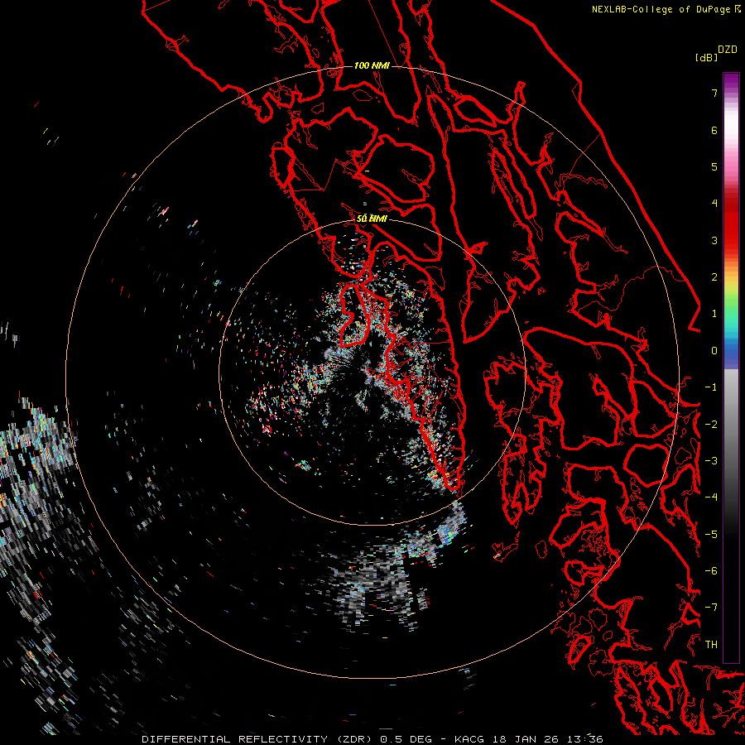Viewport: 745px width, 745px height.
Task: Click the ZDR vertical color bar
Action: point(731,368)
